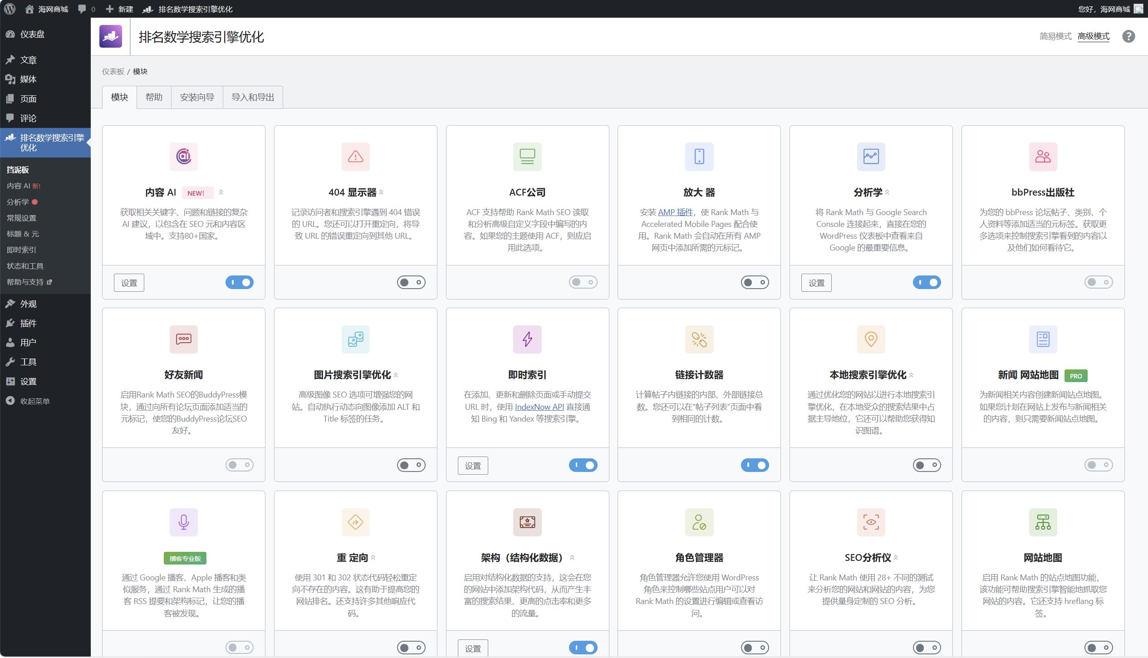Open the help question mark icon
The width and height of the screenshot is (1148, 658).
pyautogui.click(x=1128, y=36)
